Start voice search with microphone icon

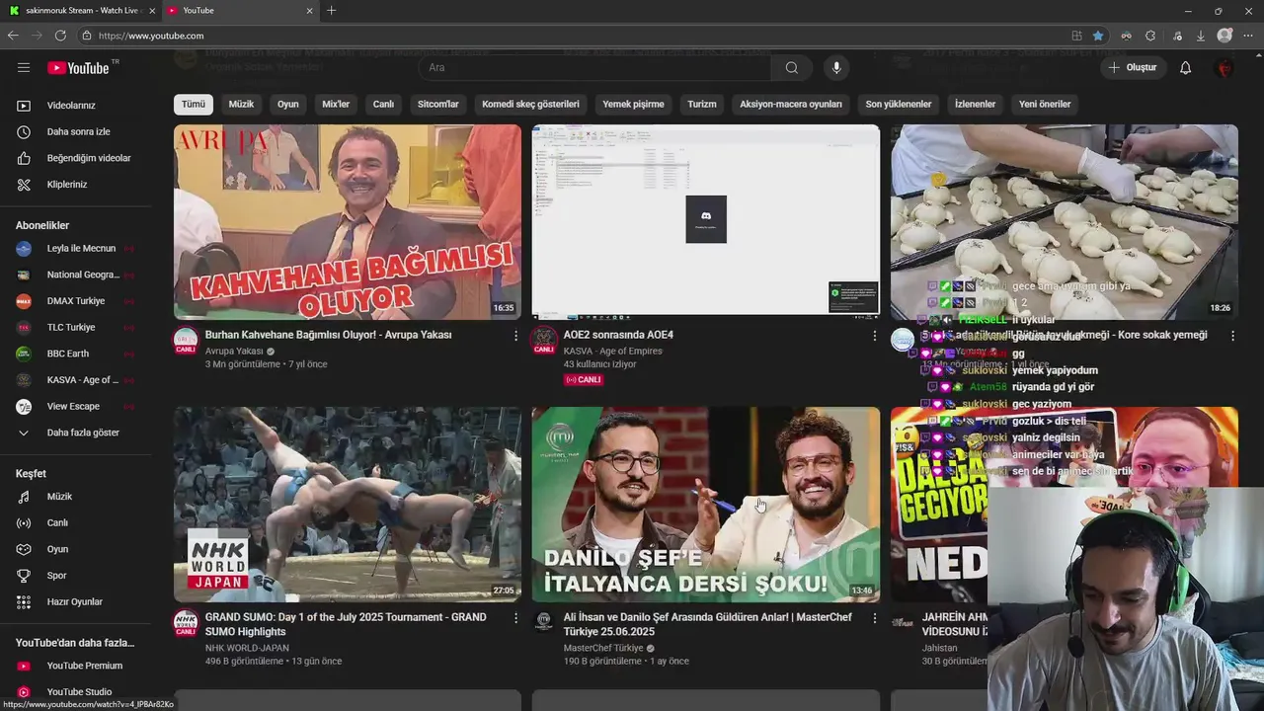(836, 67)
